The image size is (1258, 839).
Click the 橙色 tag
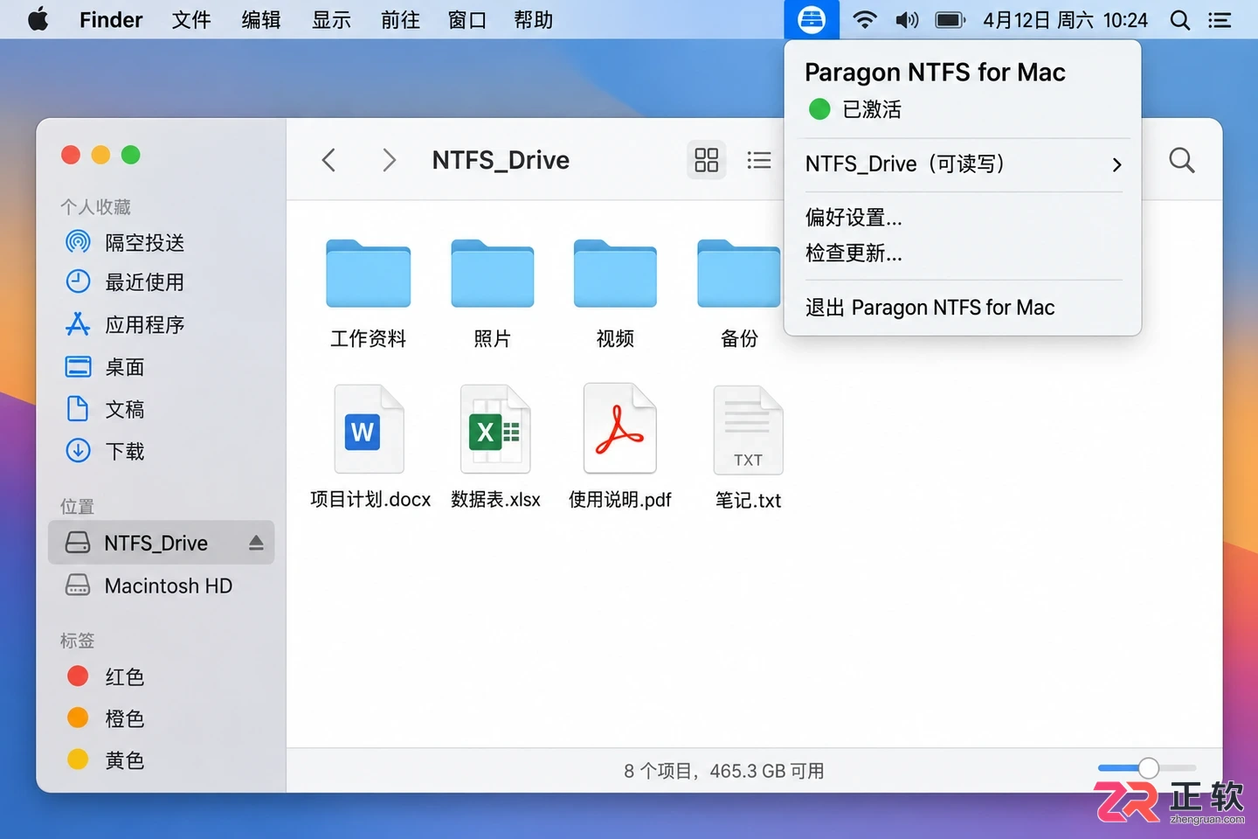coord(105,718)
